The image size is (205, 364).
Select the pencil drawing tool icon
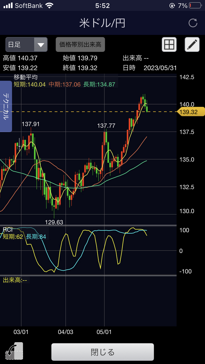(x=192, y=45)
